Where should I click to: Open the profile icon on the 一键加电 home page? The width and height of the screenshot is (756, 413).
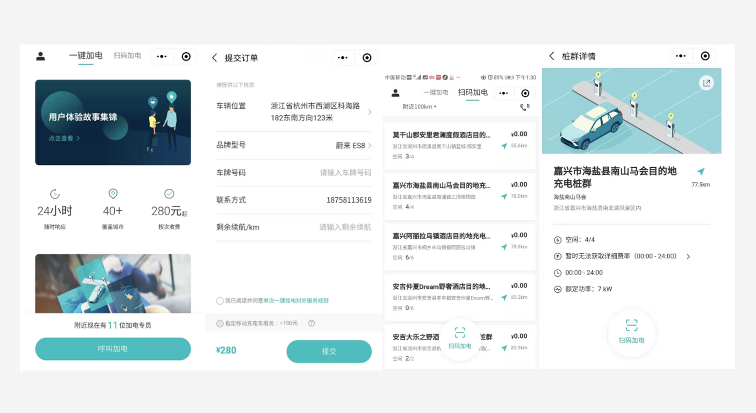41,56
